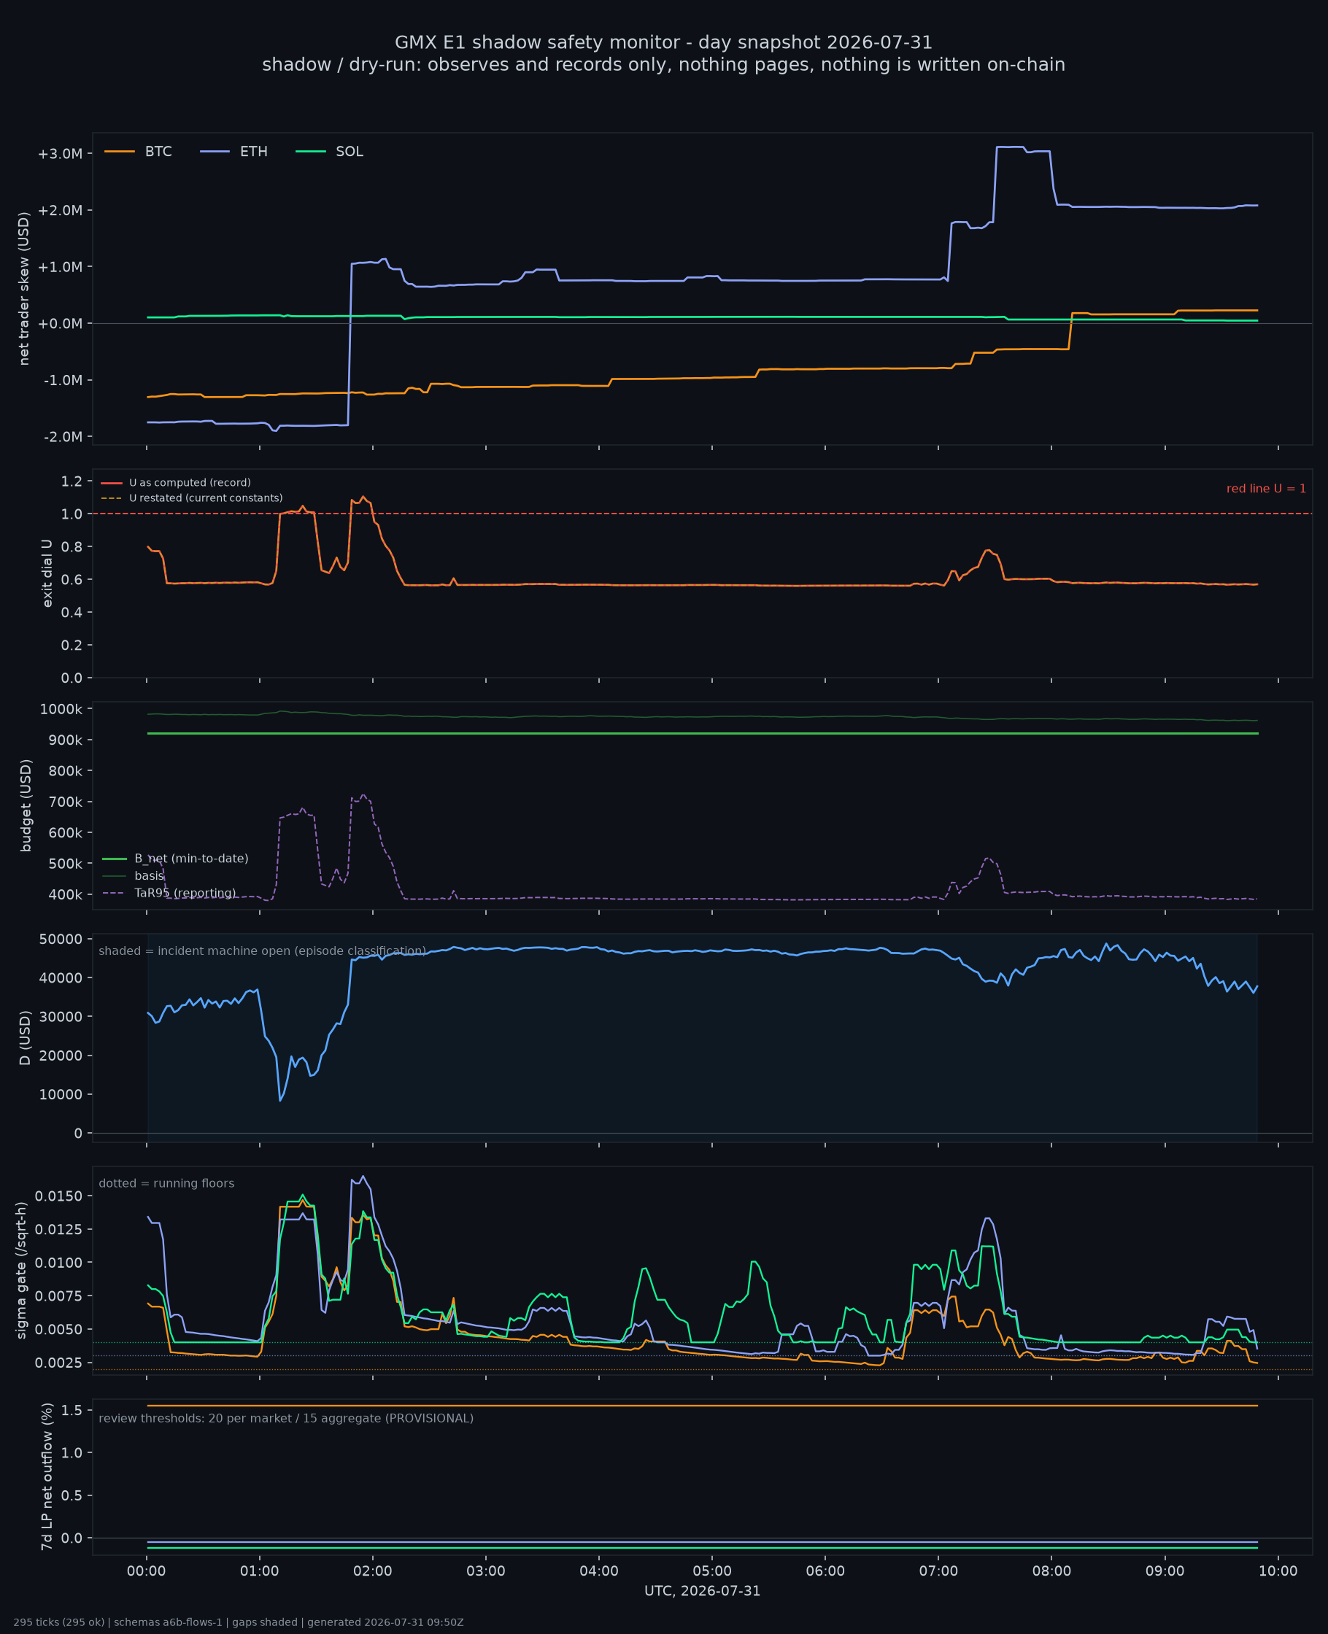Click the '+3.0M' skew axis label
This screenshot has width=1328, height=1634.
point(60,154)
